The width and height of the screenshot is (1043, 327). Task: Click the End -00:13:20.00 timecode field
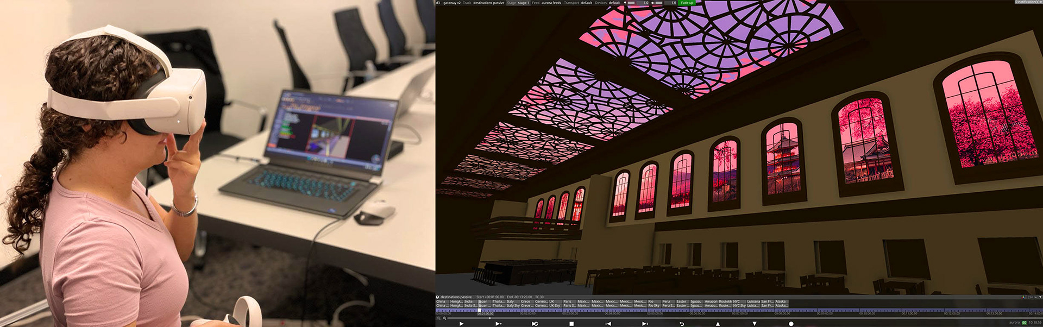[520, 297]
